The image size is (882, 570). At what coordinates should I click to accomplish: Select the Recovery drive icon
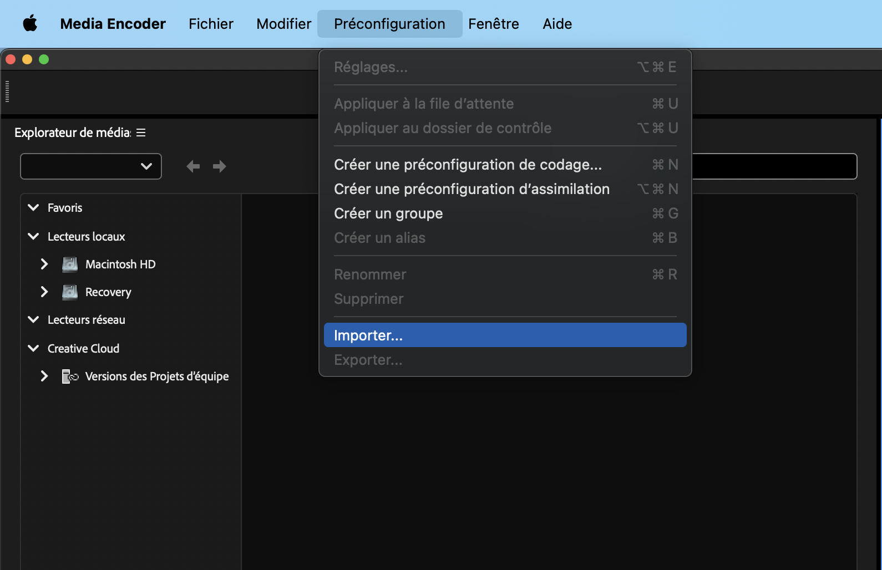coord(70,292)
